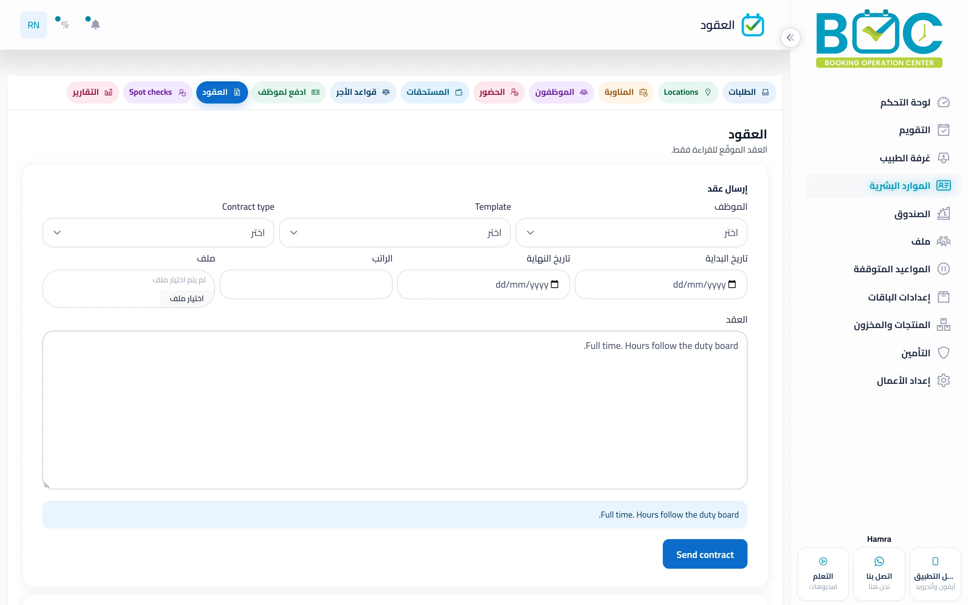Open غرفة الطبيب in sidebar

(x=883, y=158)
